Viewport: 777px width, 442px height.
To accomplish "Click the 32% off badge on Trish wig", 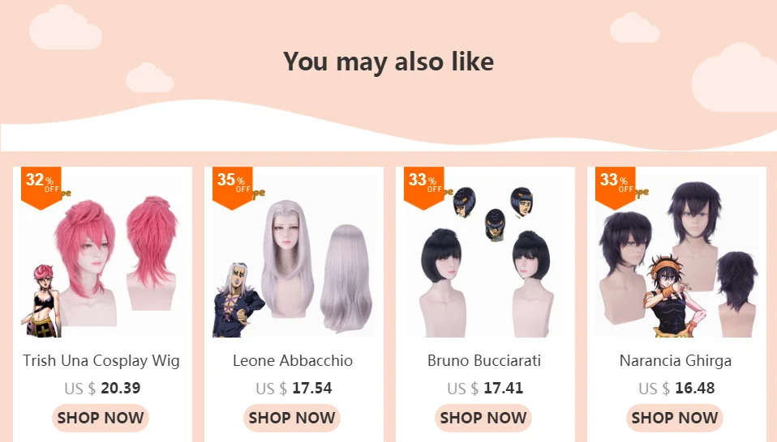I will tap(41, 187).
